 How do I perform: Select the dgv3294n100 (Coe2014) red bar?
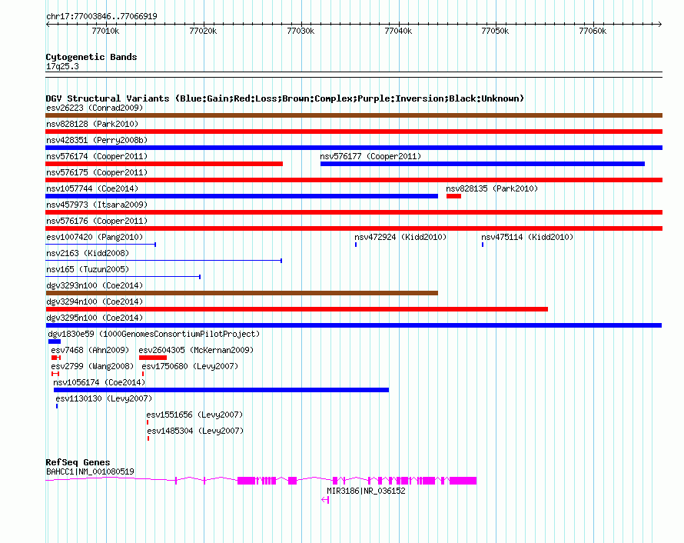(297, 309)
